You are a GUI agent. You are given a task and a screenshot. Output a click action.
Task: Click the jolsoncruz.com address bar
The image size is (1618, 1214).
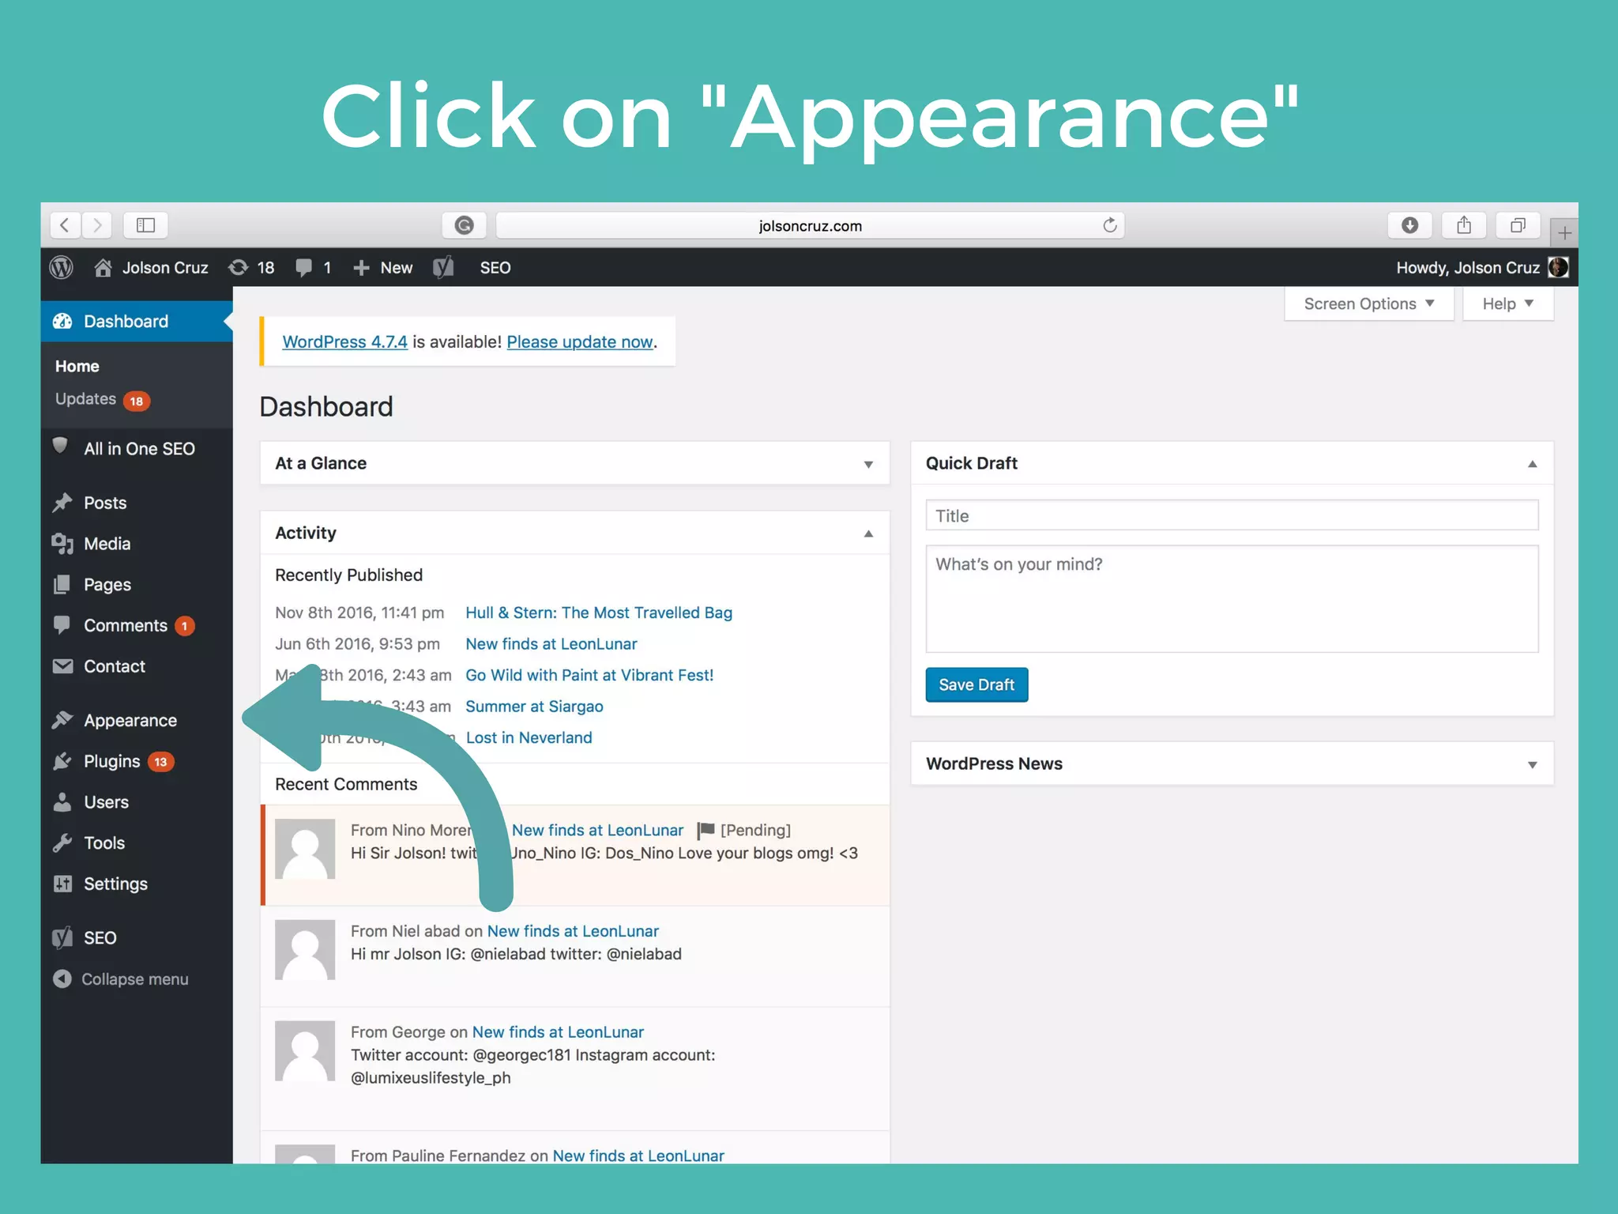pos(810,225)
